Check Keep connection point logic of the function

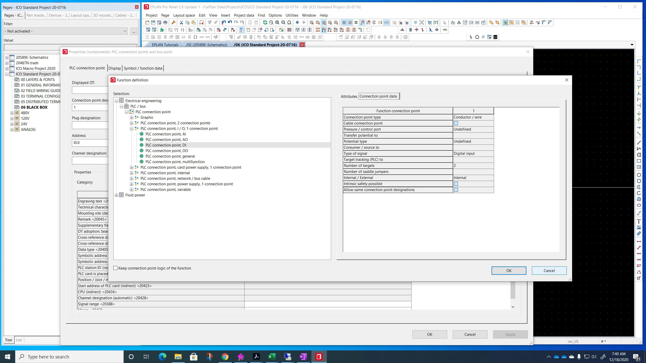115,268
